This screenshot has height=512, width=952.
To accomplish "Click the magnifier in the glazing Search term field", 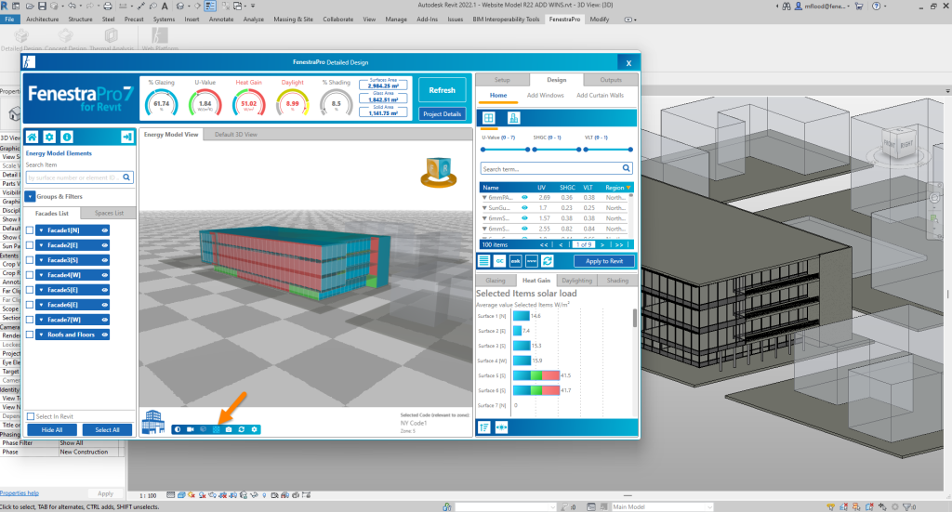I will coord(626,168).
